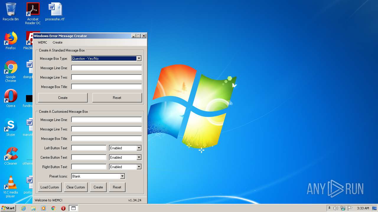Select the Skype desktop shortcut
The width and height of the screenshot is (378, 212).
pos(11,127)
